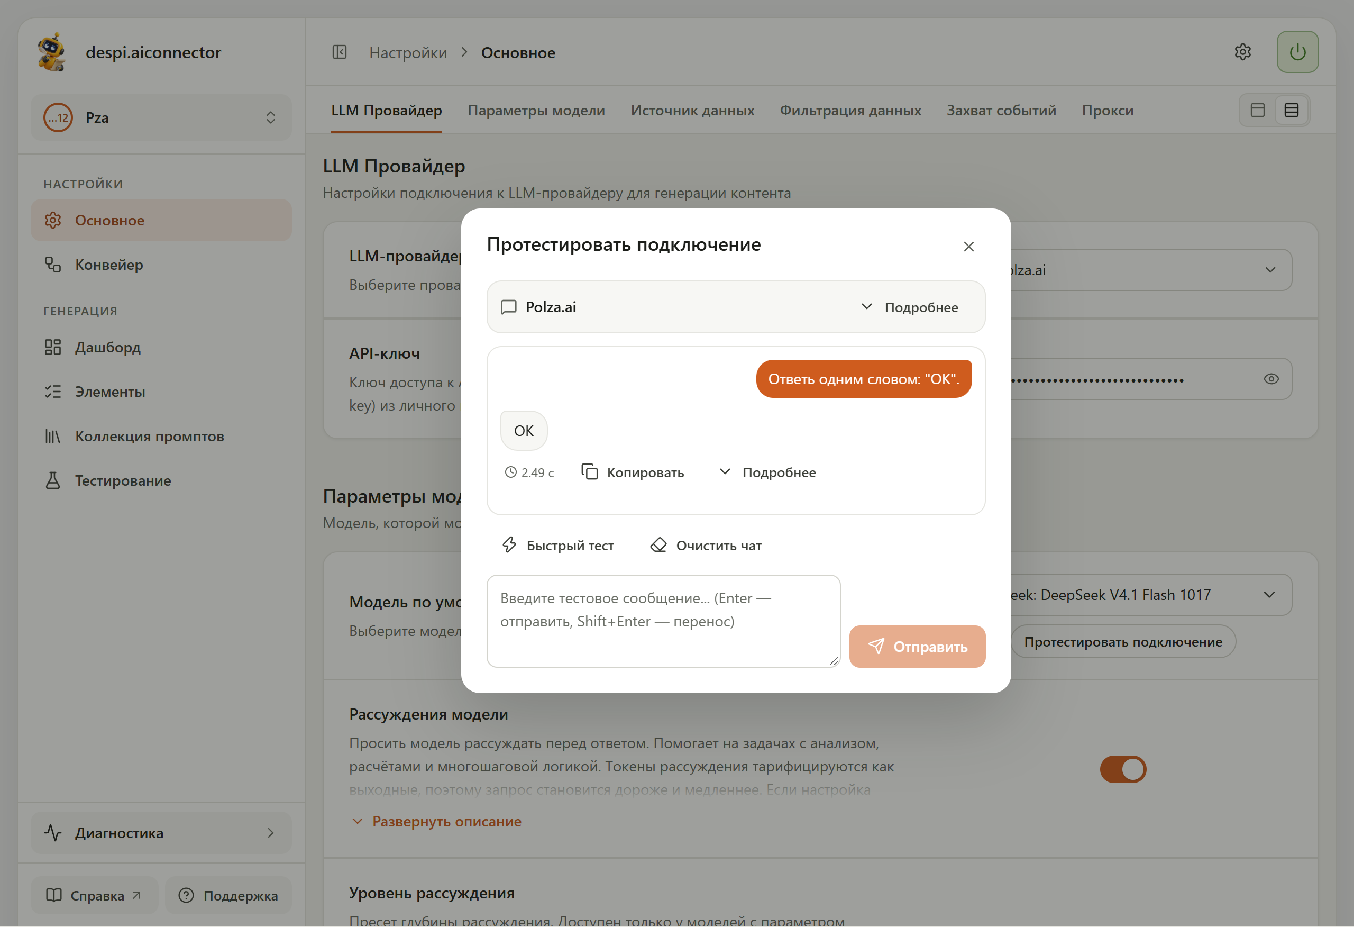
Task: Click the Pza avatar circle badge
Action: [x=58, y=118]
